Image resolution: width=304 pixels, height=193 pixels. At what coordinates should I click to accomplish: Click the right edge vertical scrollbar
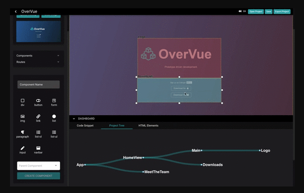pos(294,95)
